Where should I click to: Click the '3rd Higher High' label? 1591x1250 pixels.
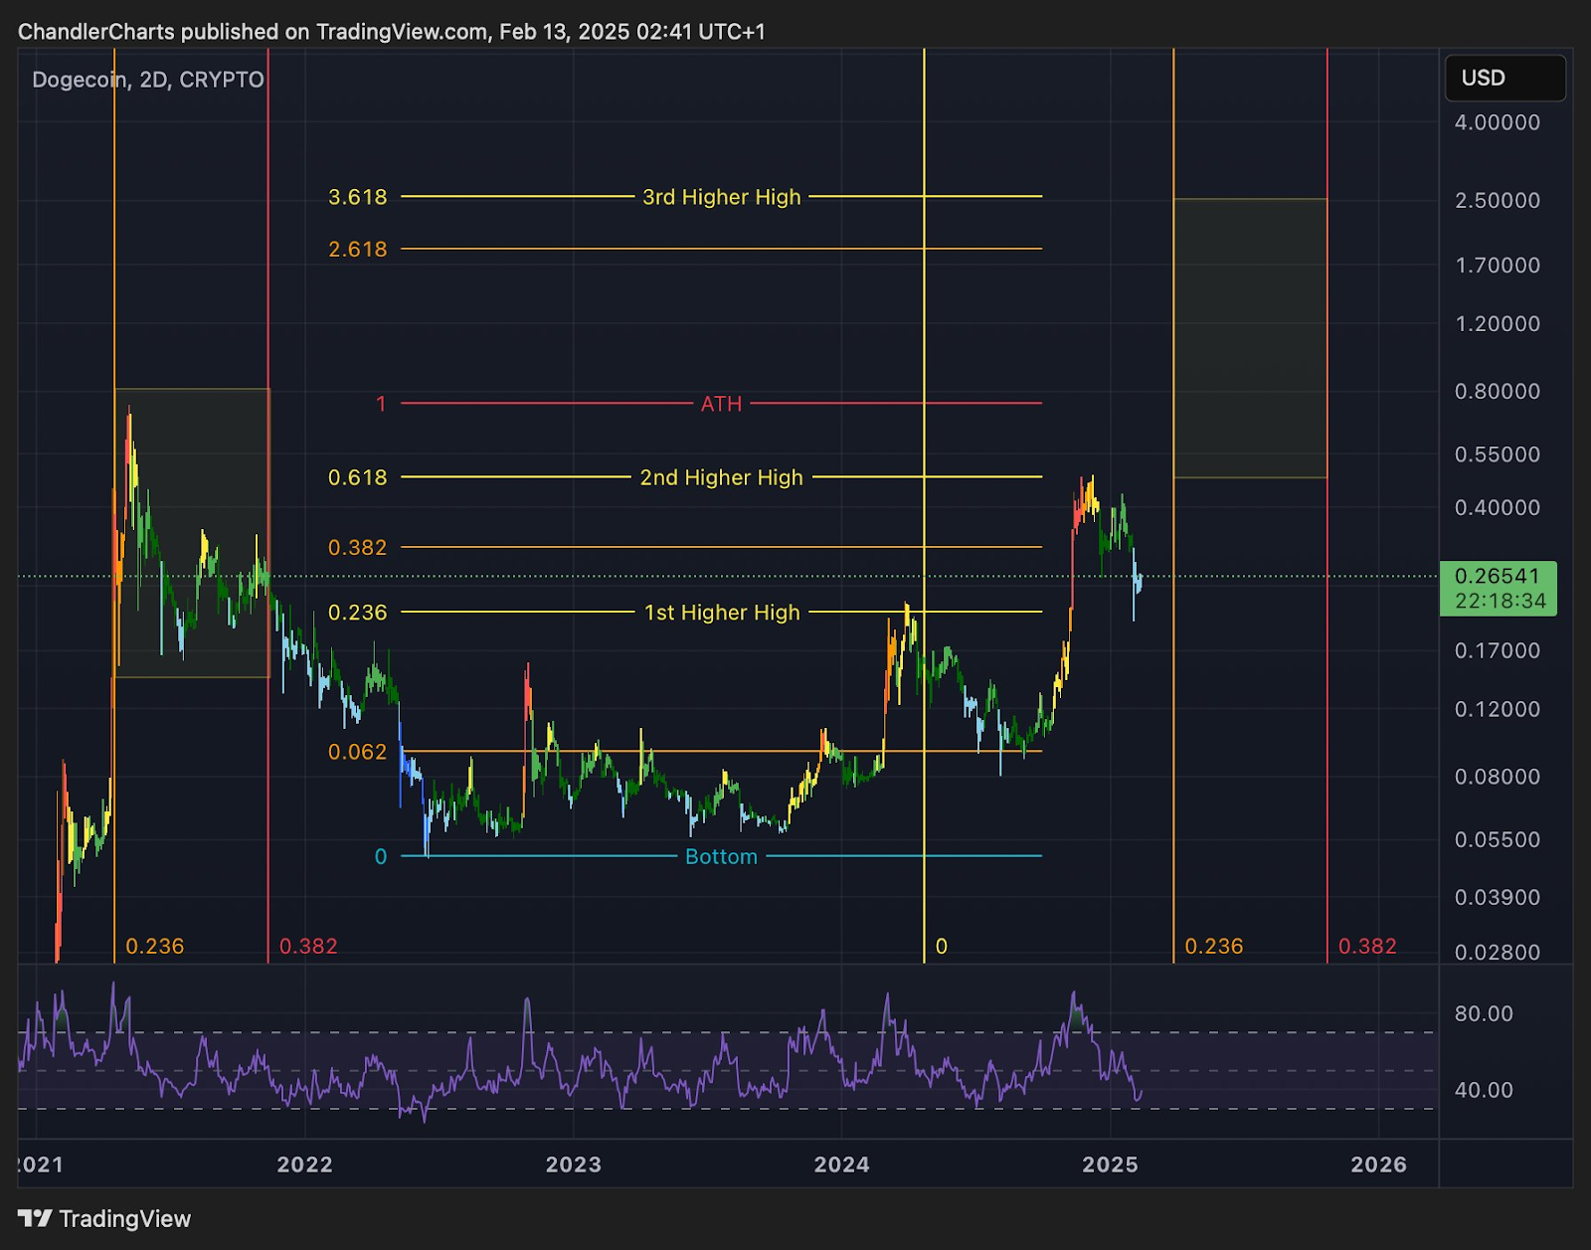[721, 197]
